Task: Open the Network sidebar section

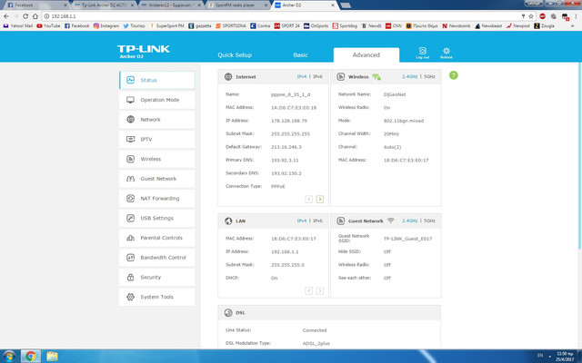Action: 157,120
